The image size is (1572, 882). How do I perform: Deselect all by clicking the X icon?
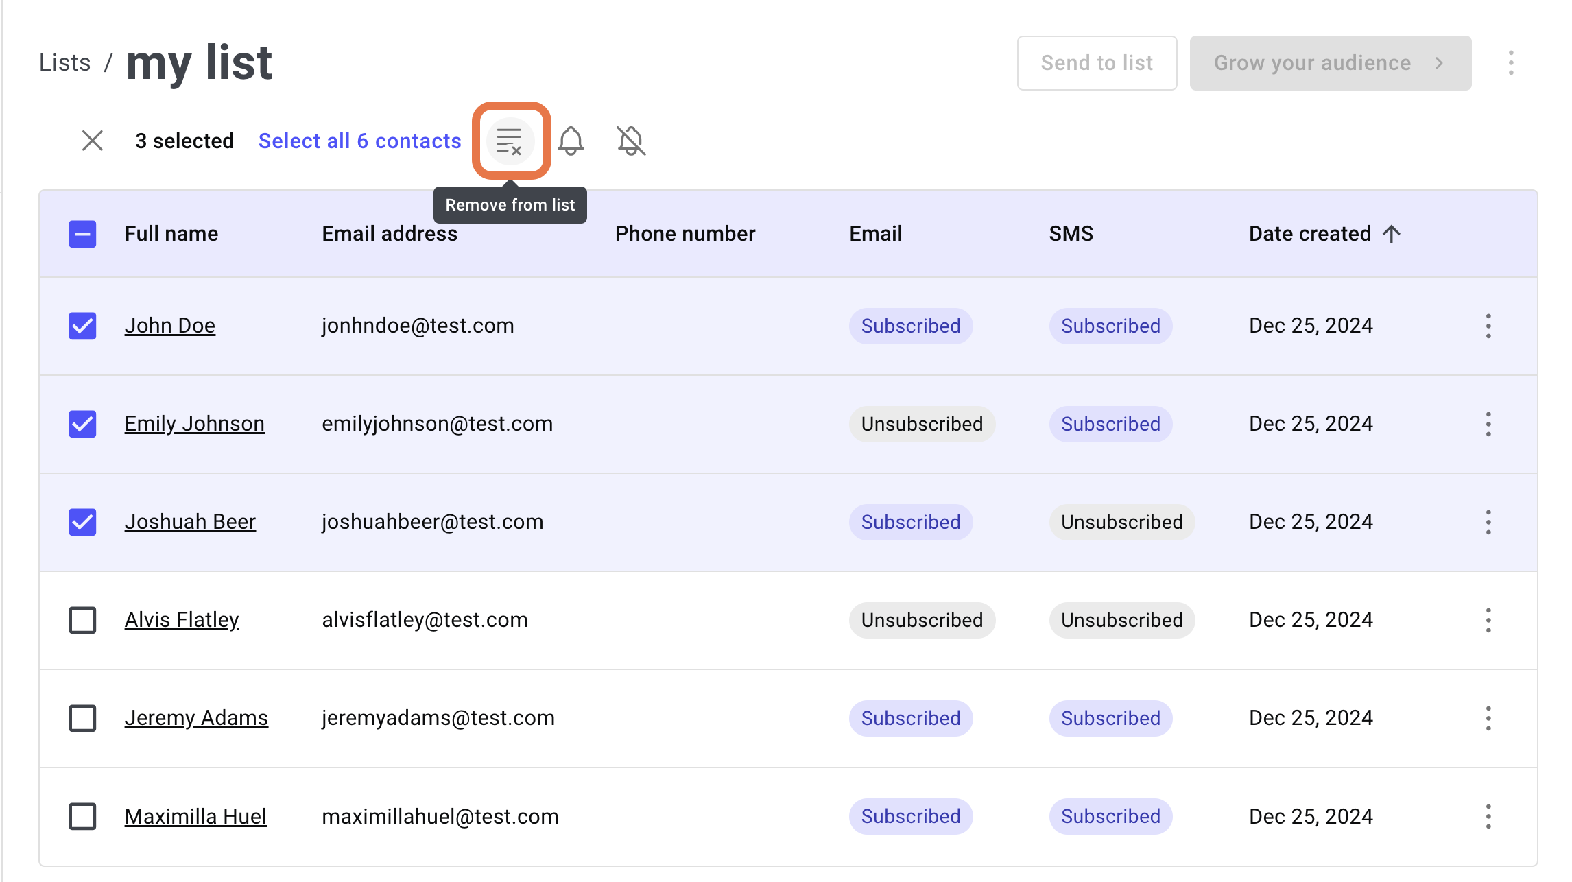pyautogui.click(x=92, y=141)
